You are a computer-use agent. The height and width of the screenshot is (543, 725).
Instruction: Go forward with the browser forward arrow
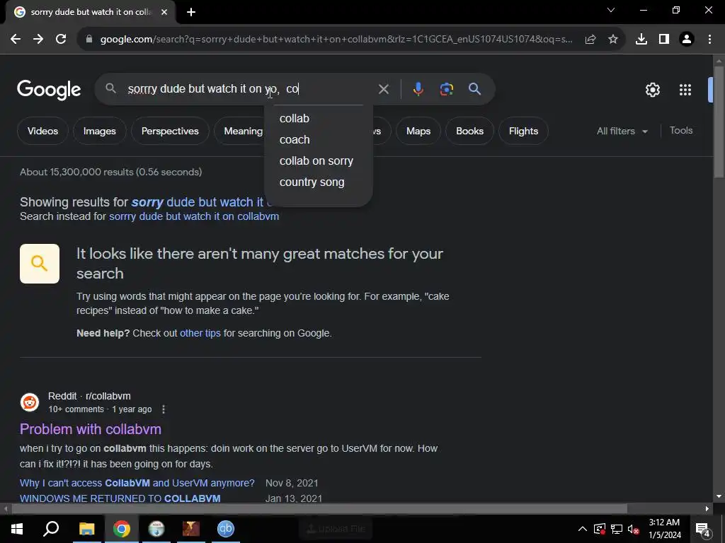tap(38, 40)
